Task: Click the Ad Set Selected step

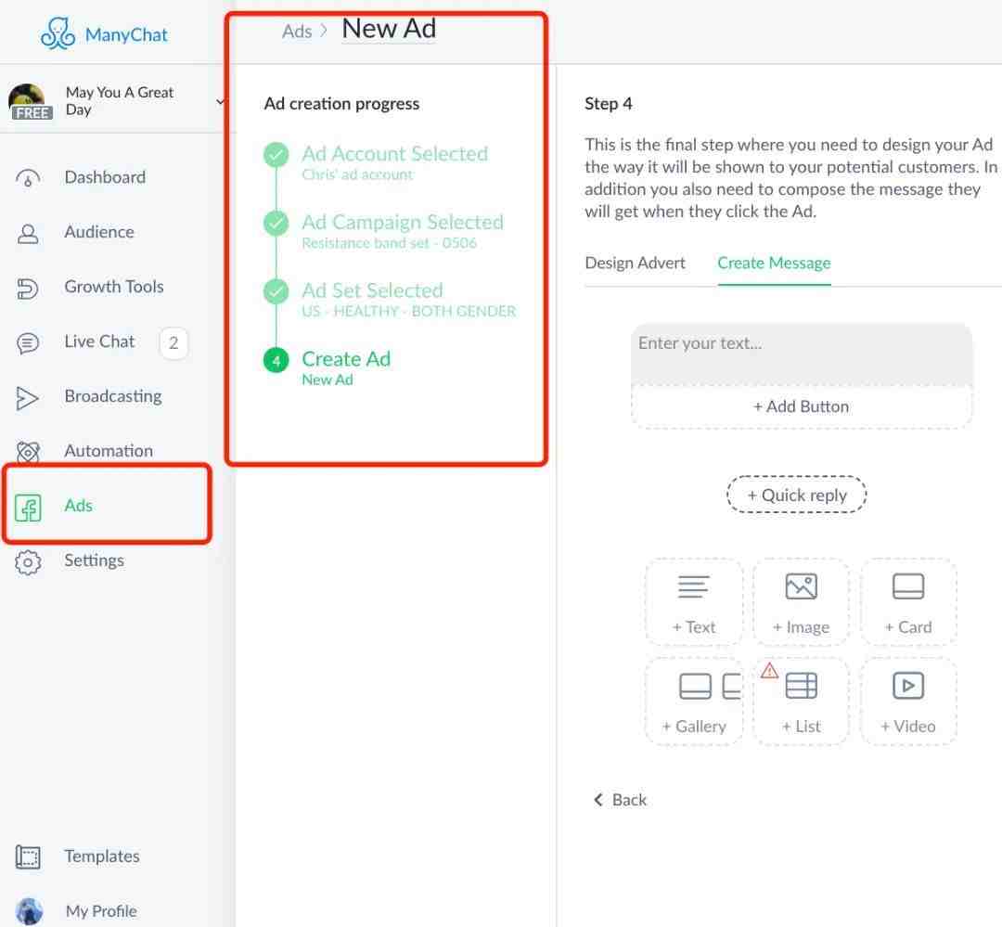Action: tap(373, 290)
